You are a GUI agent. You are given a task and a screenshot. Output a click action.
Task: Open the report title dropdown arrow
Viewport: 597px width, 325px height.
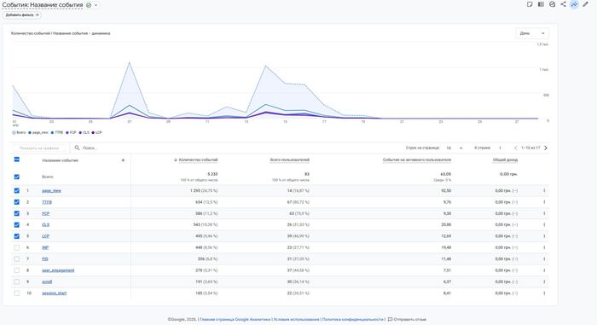click(x=96, y=5)
